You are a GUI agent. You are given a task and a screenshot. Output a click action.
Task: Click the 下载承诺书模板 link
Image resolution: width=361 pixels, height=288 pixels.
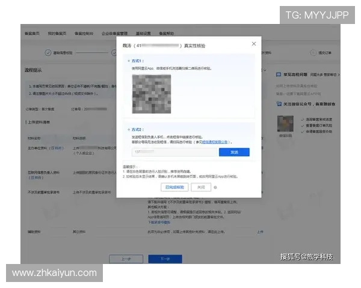(159, 223)
